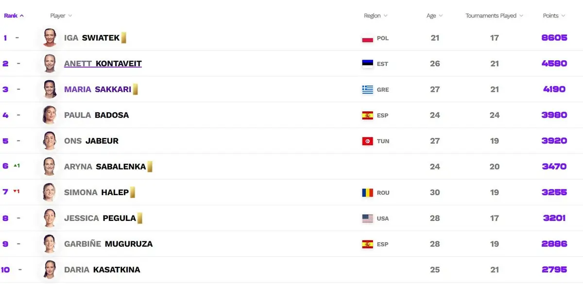
Task: Click Estonia flag icon beside EST
Action: pos(367,64)
